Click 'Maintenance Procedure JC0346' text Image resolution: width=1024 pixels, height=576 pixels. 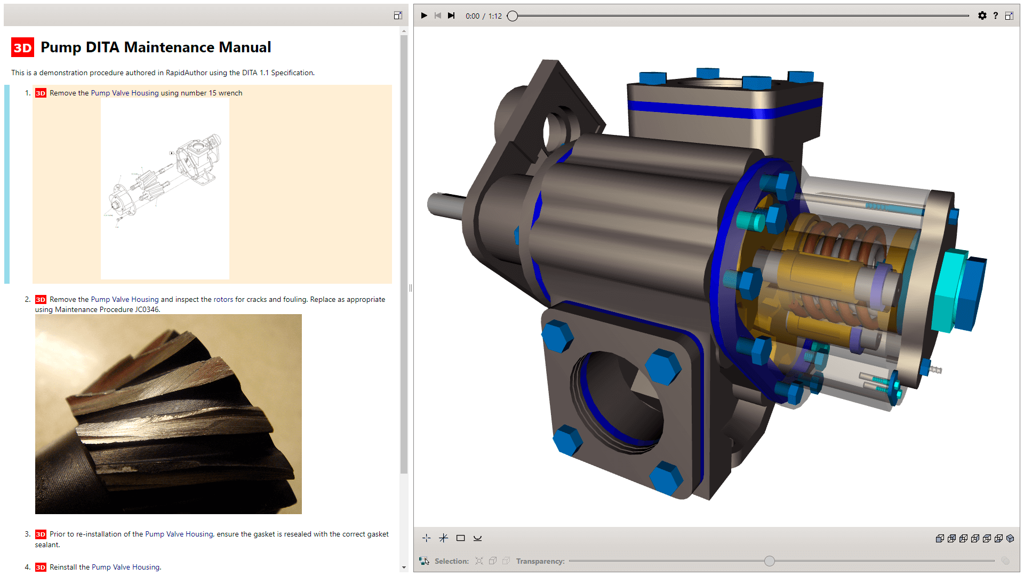tap(107, 309)
